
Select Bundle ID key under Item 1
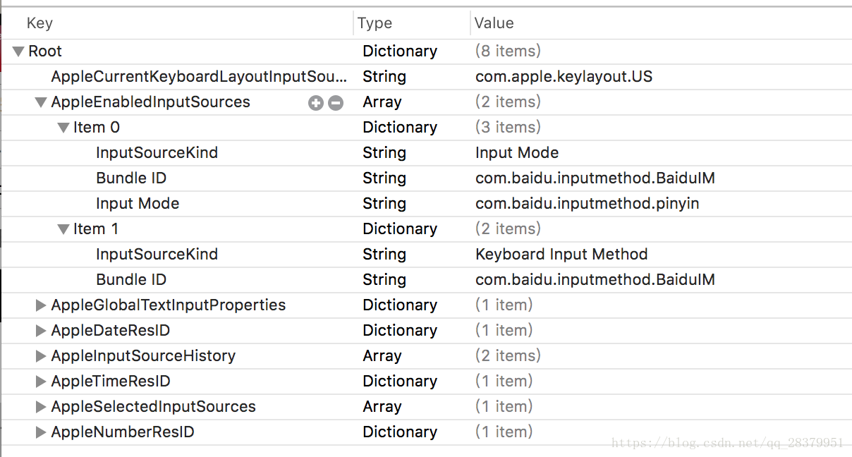(131, 279)
